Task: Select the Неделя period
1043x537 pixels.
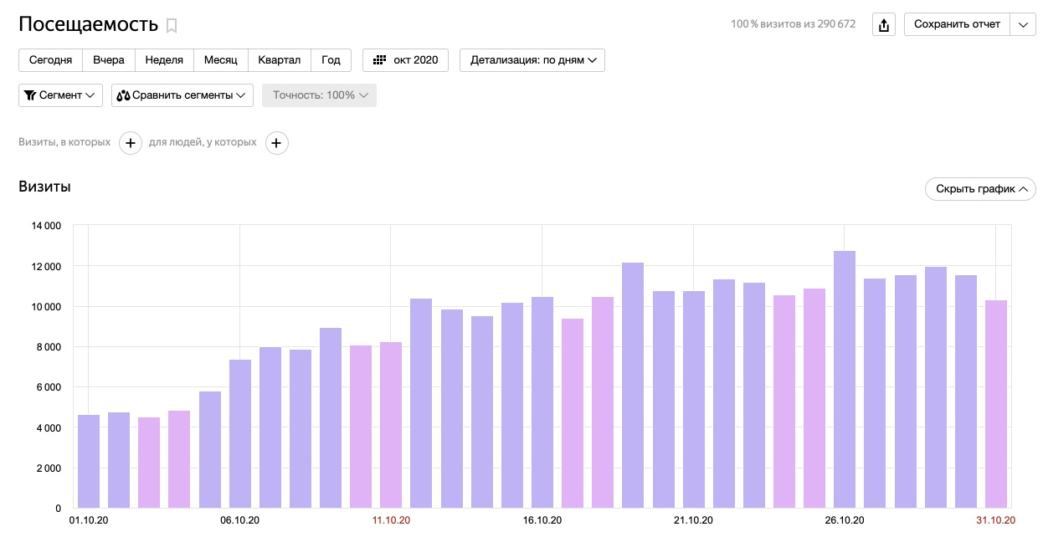Action: (164, 60)
